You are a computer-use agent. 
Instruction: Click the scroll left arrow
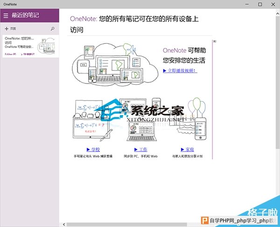64,224
